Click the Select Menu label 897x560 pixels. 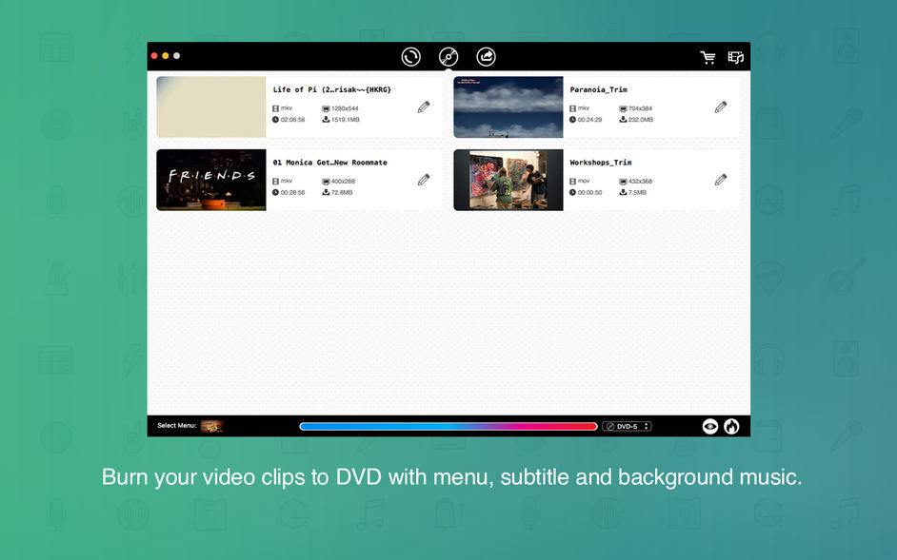[x=177, y=426]
